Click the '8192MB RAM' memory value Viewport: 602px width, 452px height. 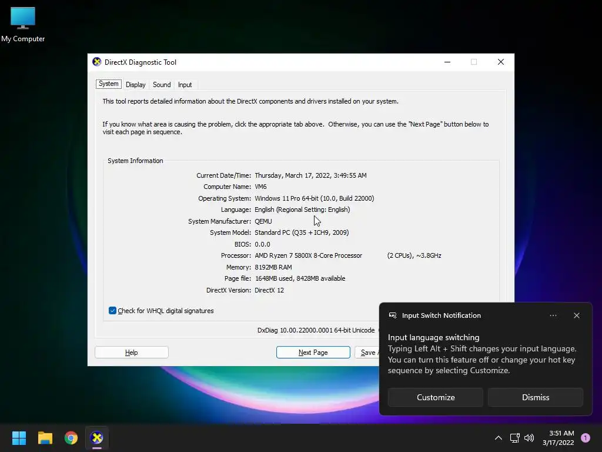[x=273, y=267]
